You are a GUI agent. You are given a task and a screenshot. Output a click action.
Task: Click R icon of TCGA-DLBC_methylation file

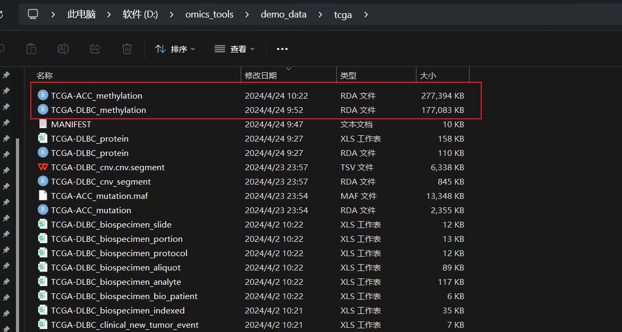[43, 109]
